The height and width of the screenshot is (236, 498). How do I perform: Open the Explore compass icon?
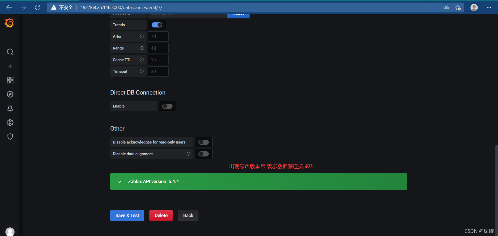10,94
